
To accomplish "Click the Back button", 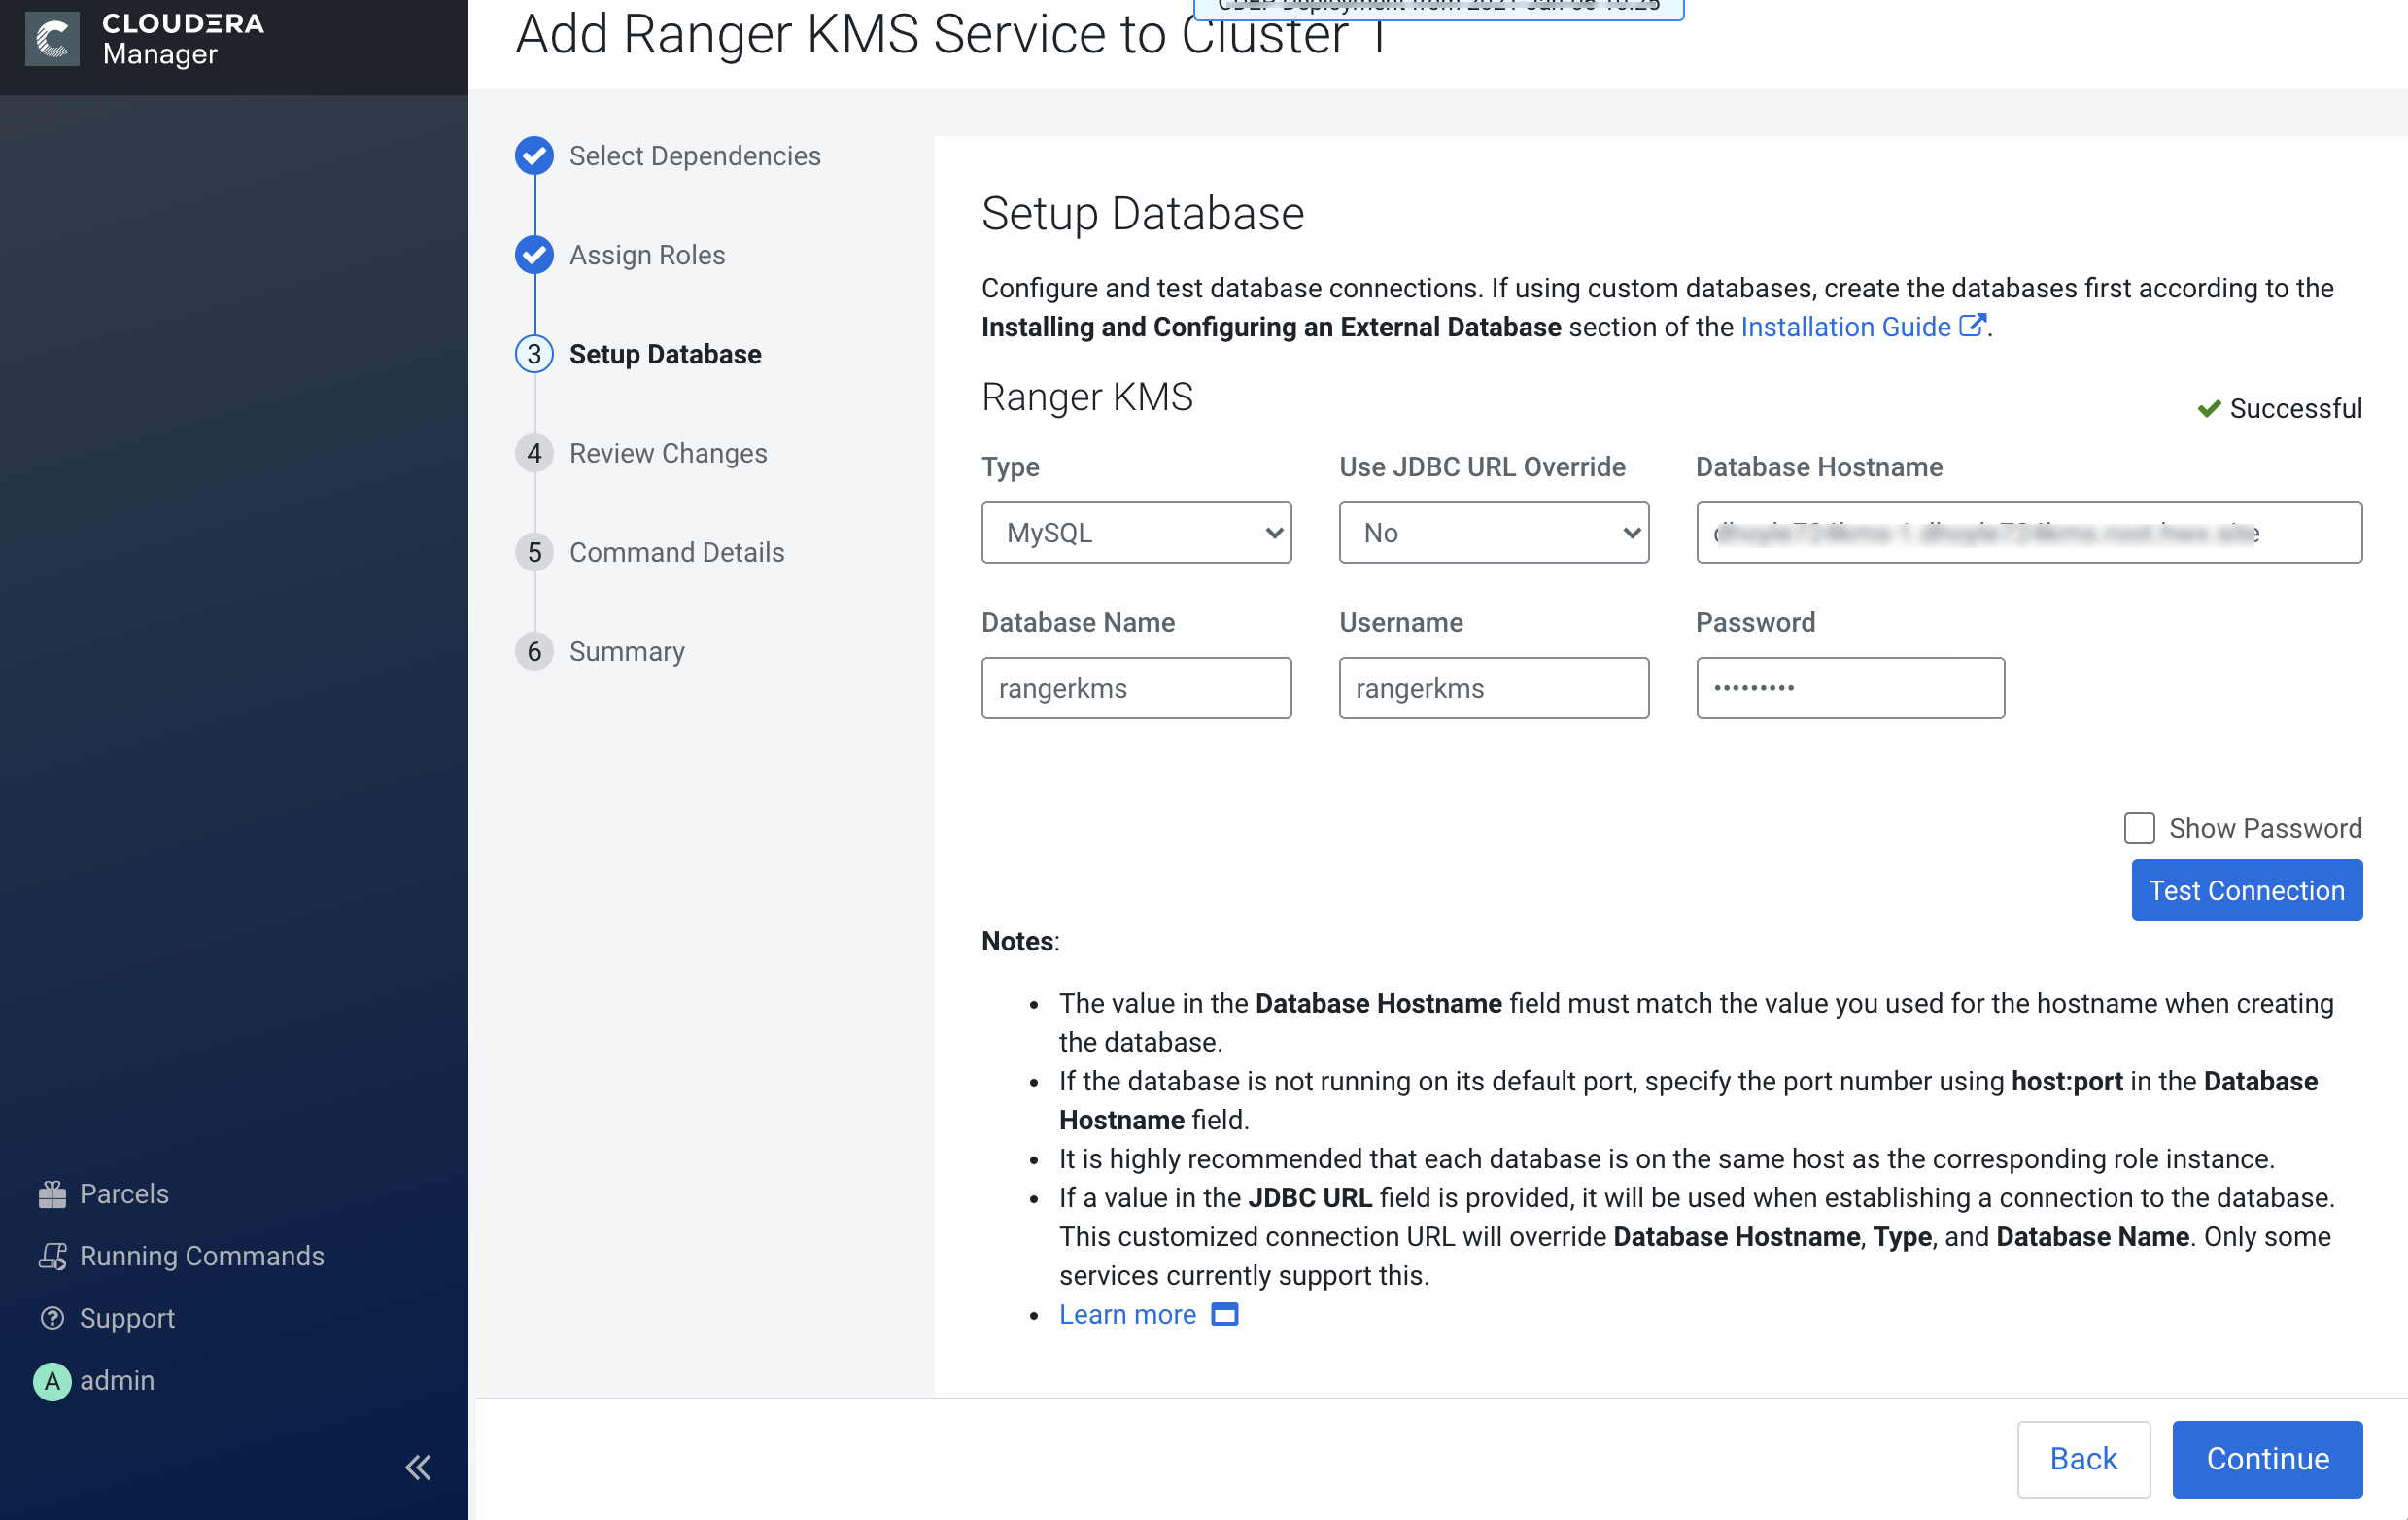I will tap(2083, 1459).
